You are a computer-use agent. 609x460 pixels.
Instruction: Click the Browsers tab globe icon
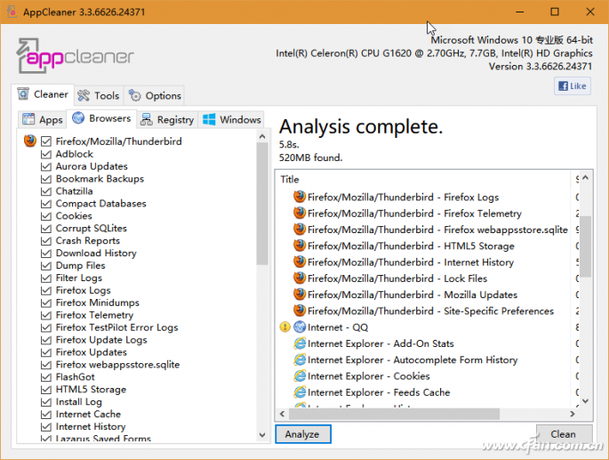[x=78, y=117]
